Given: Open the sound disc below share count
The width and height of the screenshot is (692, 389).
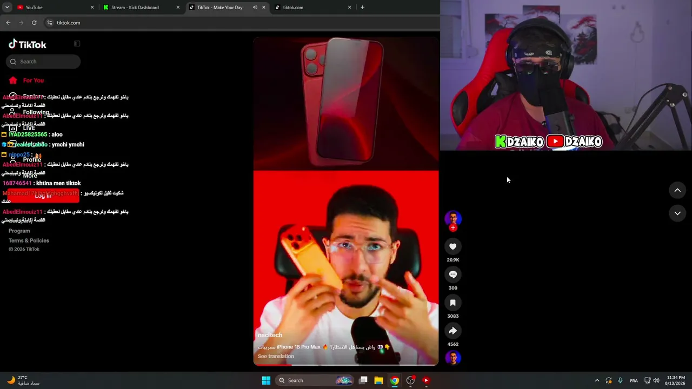Looking at the screenshot, I should tap(453, 358).
